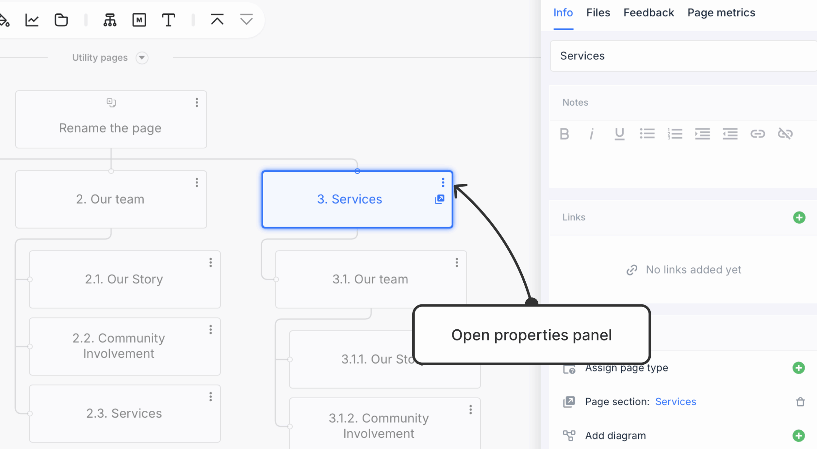The width and height of the screenshot is (817, 449).
Task: Select the Rename the page card
Action: pos(111,119)
